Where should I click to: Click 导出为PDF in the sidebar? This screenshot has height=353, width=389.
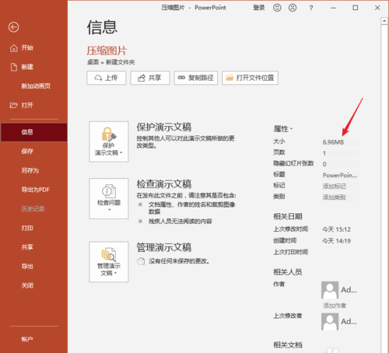[35, 190]
